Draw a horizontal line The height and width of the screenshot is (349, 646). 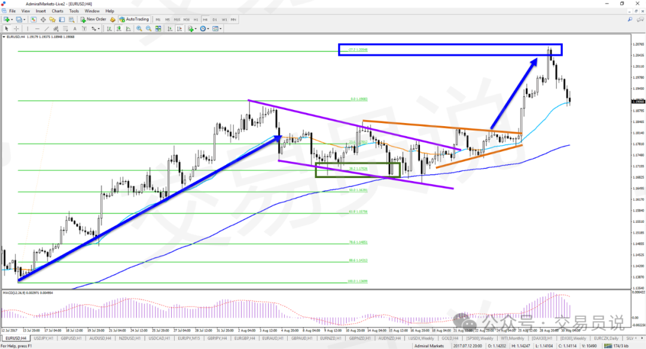37,29
